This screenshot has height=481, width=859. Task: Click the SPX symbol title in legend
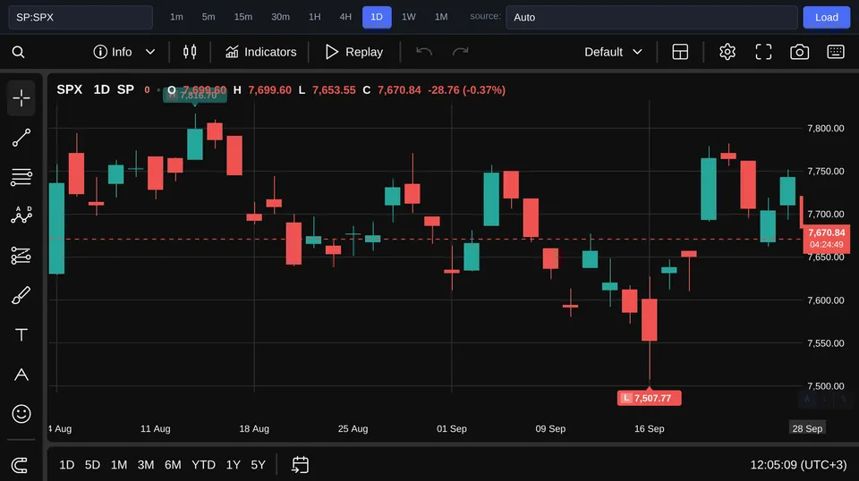(x=70, y=89)
